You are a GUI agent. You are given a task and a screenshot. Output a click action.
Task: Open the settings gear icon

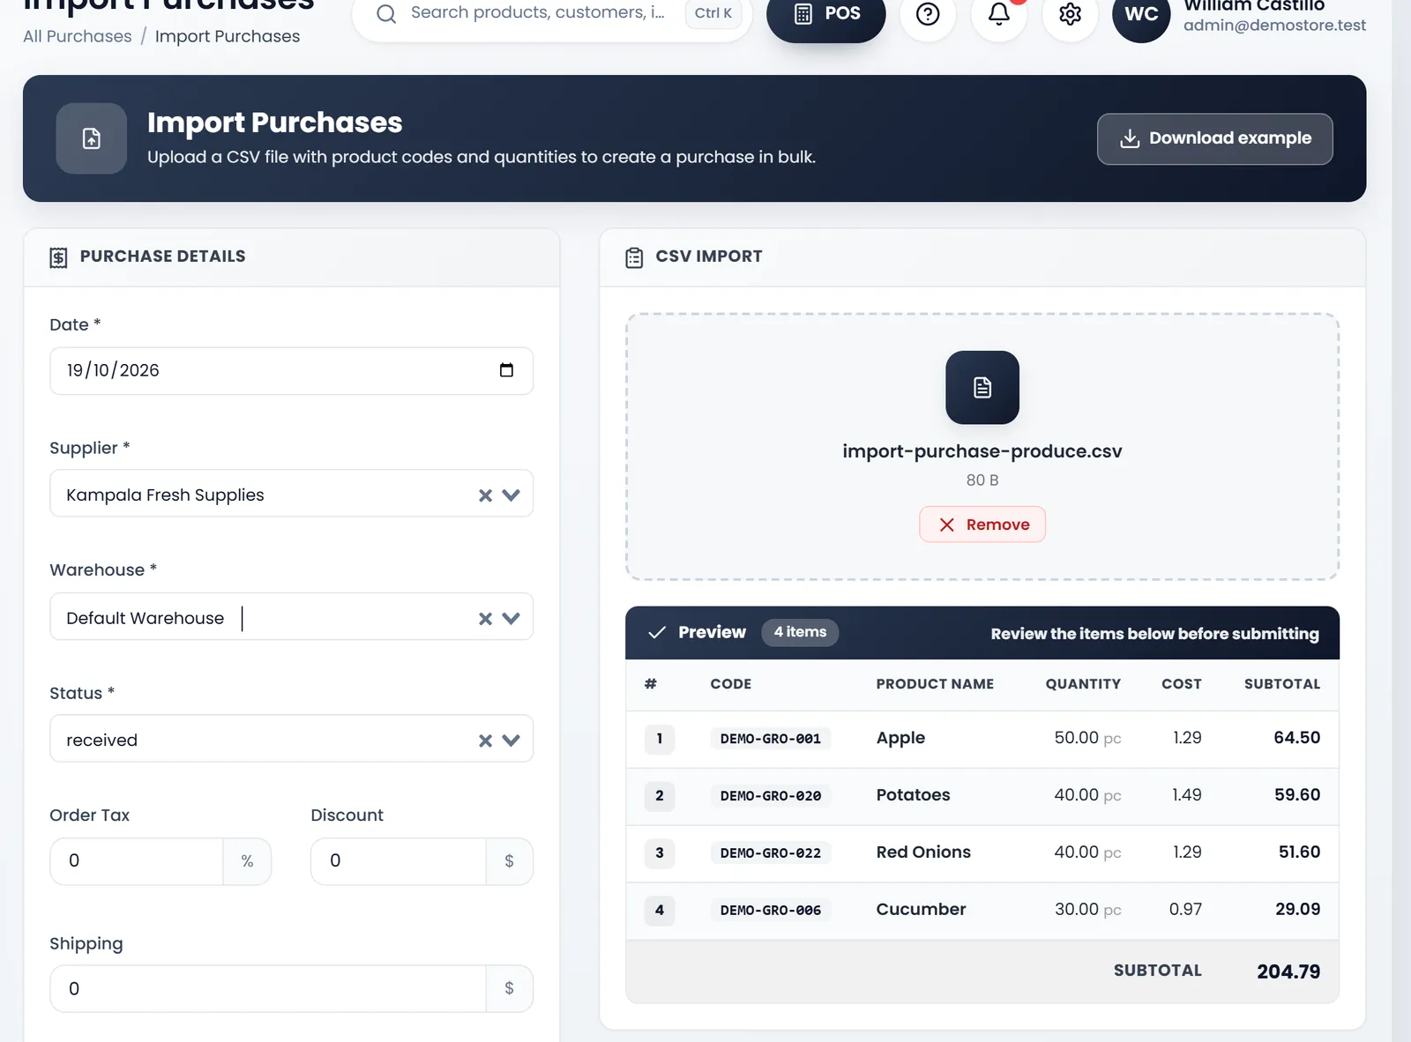pos(1070,14)
